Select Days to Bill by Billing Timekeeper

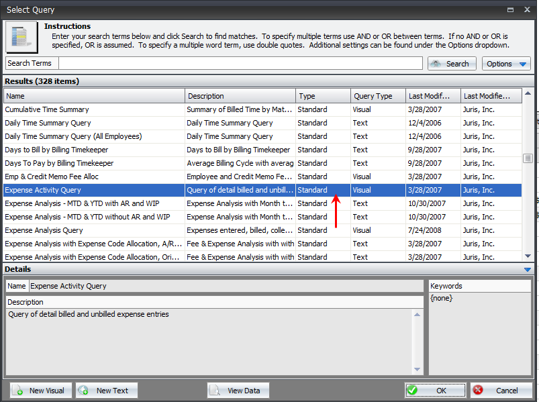coord(59,150)
